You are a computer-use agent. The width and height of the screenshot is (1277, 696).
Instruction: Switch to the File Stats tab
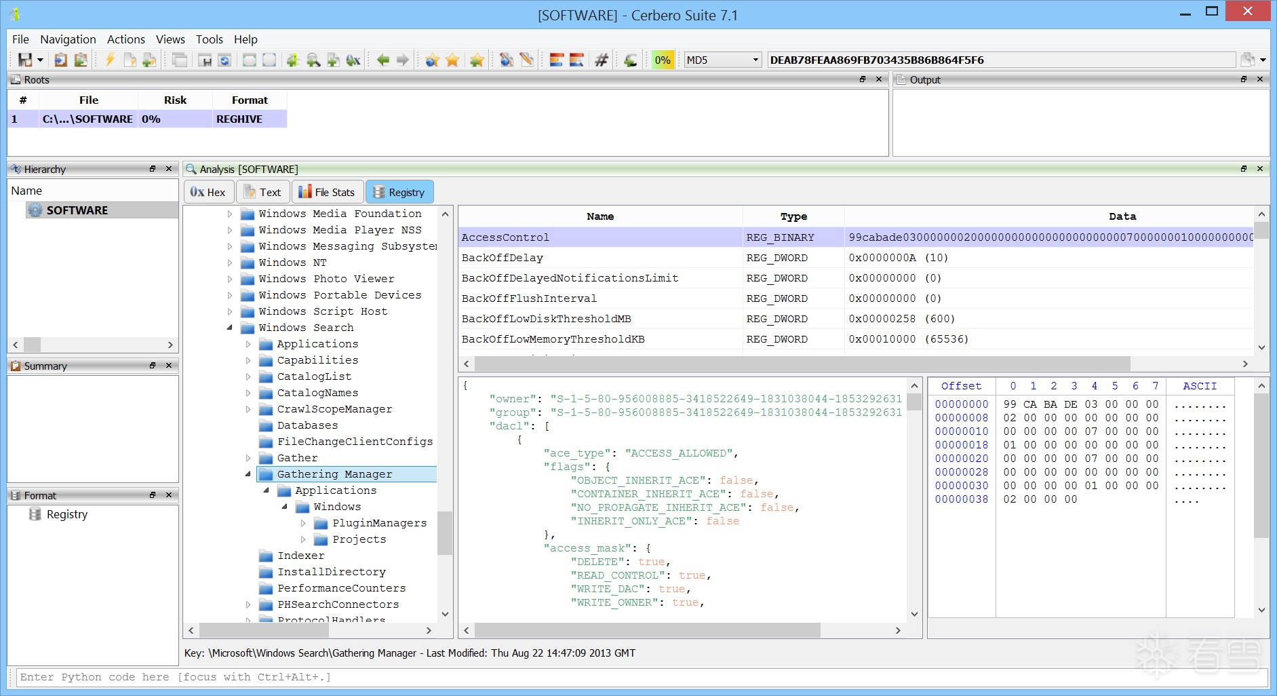tap(327, 192)
